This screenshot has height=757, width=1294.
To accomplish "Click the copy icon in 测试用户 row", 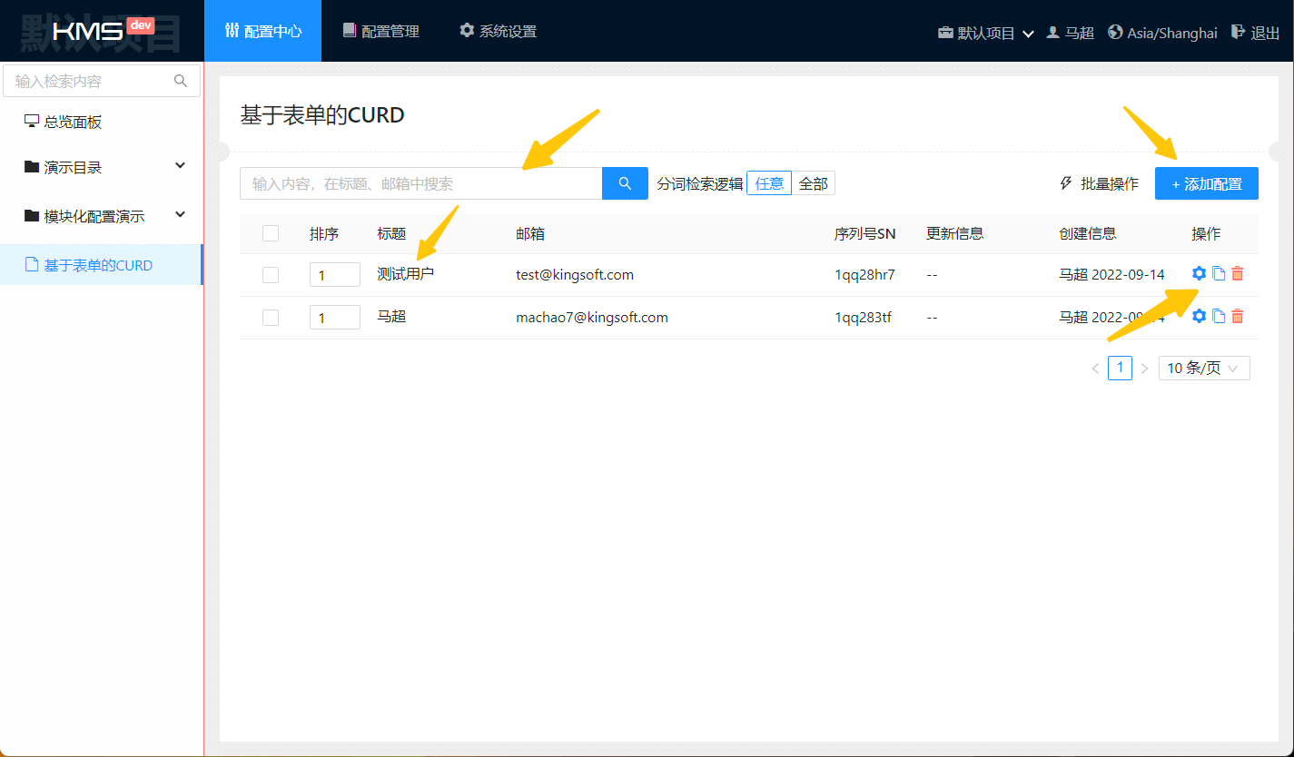I will pos(1219,273).
